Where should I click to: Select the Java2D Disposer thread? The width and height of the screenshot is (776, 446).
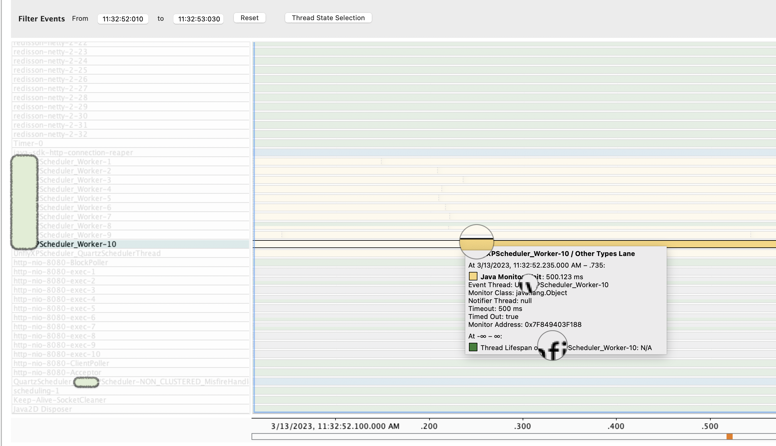click(x=42, y=409)
